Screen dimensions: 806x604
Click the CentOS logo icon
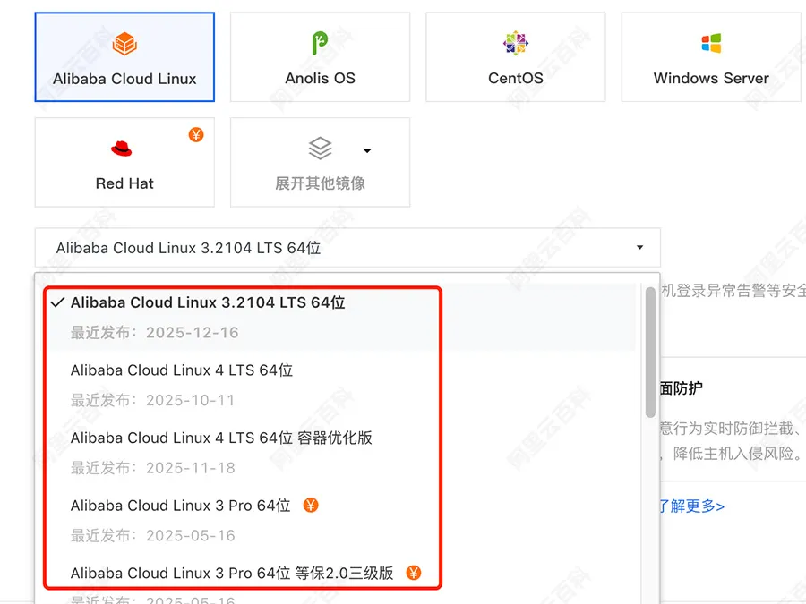point(515,41)
